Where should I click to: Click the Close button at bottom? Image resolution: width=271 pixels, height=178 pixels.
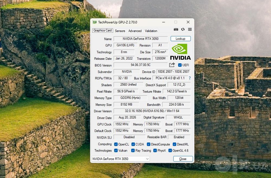tap(183, 159)
